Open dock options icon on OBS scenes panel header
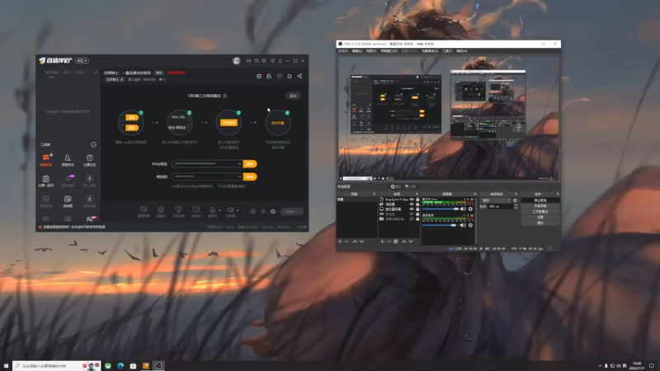The width and height of the screenshot is (660, 371). [x=375, y=195]
